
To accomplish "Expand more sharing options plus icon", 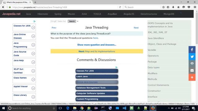I will (192, 77).
